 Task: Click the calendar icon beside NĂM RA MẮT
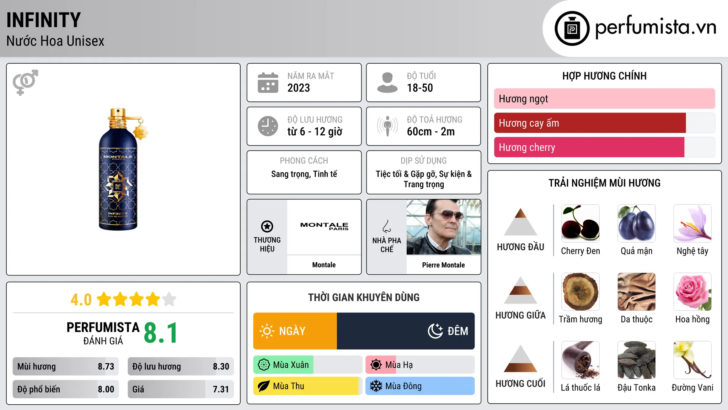pyautogui.click(x=268, y=83)
